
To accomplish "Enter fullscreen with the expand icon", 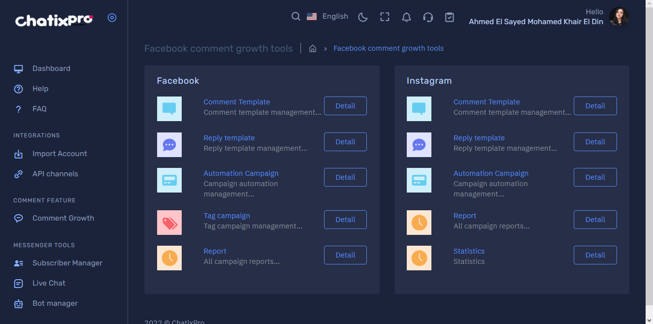I will 385,17.
